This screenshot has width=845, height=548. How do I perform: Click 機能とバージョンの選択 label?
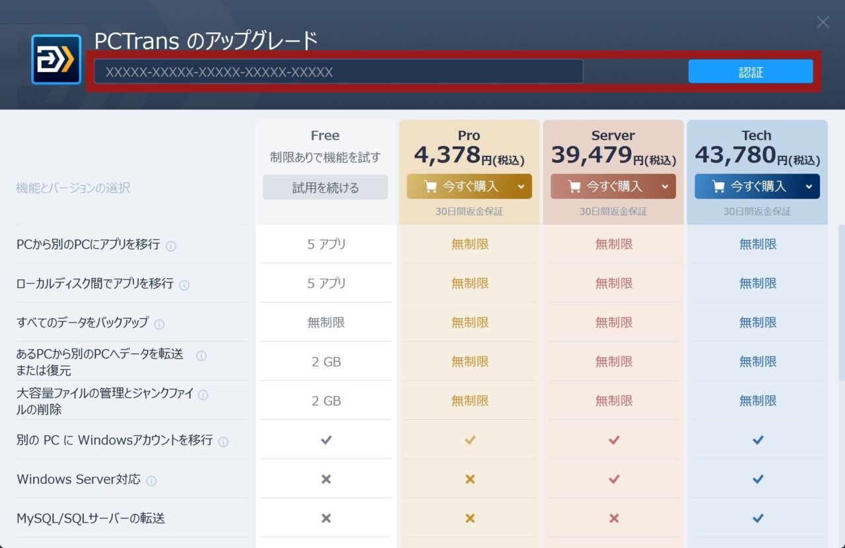coord(73,188)
